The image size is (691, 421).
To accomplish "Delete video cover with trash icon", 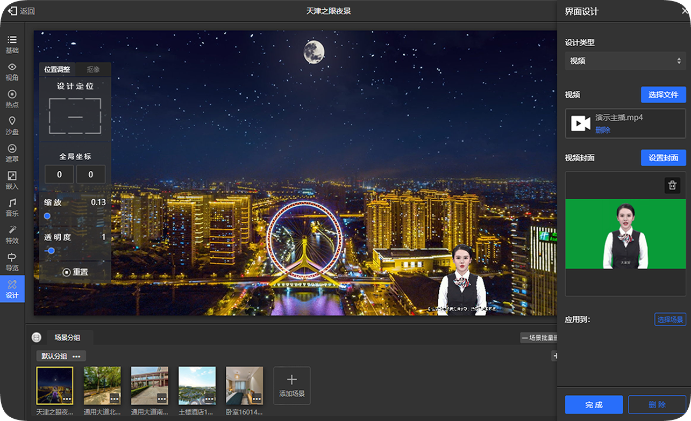I will click(x=672, y=185).
